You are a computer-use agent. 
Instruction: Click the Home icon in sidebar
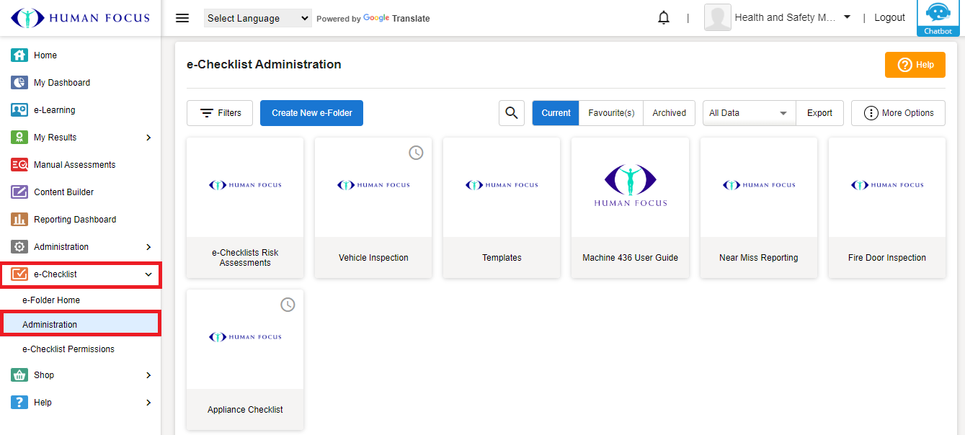(x=19, y=55)
